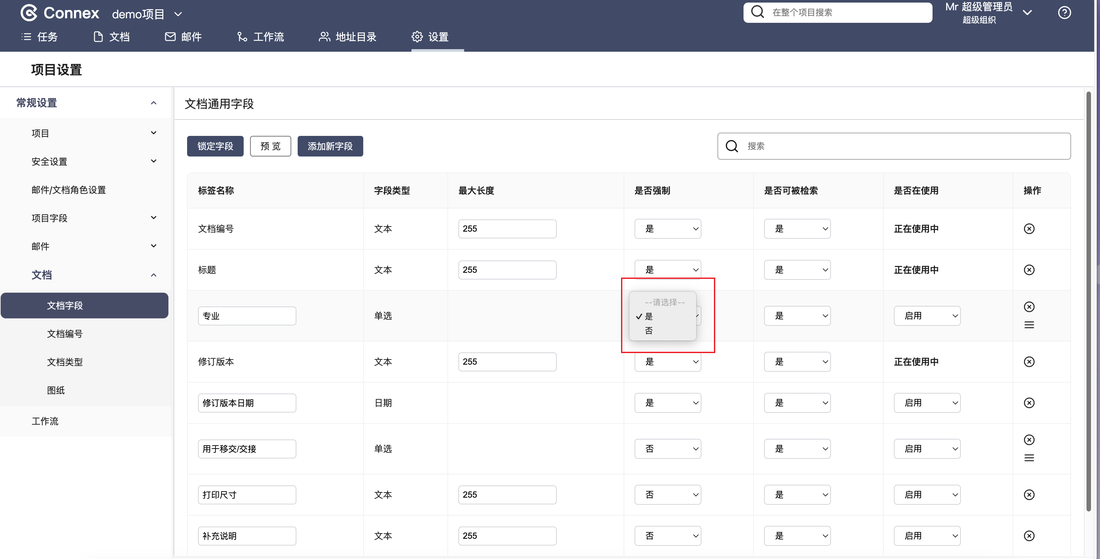1100x559 pixels.
Task: Click options list icon for 用于移交/交接
Action: [1029, 458]
